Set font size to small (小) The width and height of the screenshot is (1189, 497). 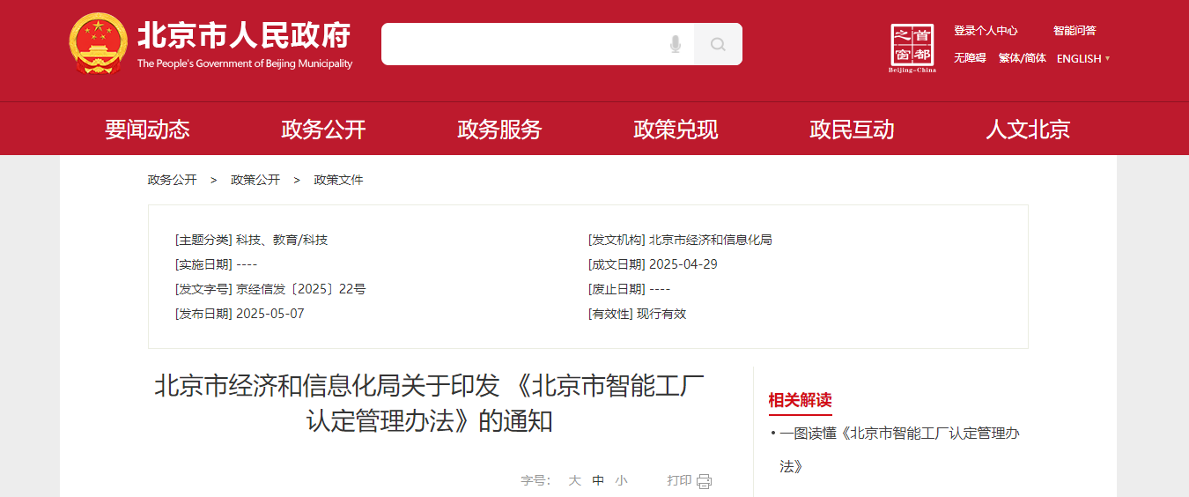coord(621,480)
